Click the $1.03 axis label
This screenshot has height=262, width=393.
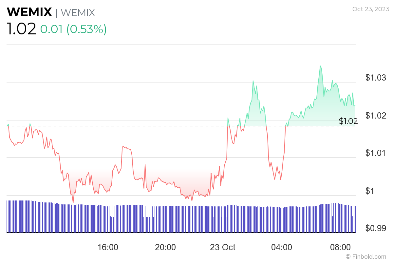pyautogui.click(x=376, y=78)
